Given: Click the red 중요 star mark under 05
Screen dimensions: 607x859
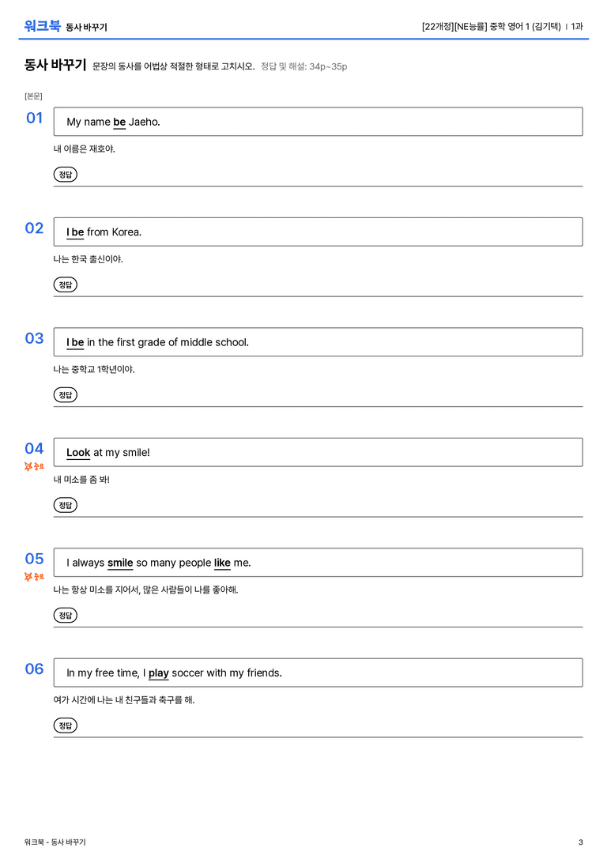Looking at the screenshot, I should pos(34,576).
